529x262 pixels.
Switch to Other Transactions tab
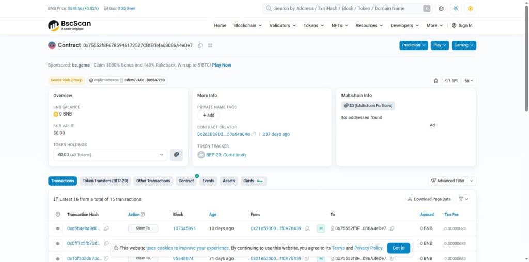153,181
